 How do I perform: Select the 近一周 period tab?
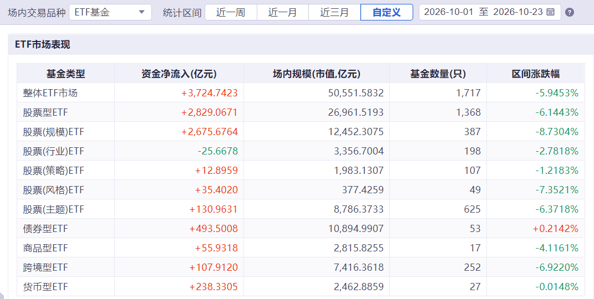(231, 12)
